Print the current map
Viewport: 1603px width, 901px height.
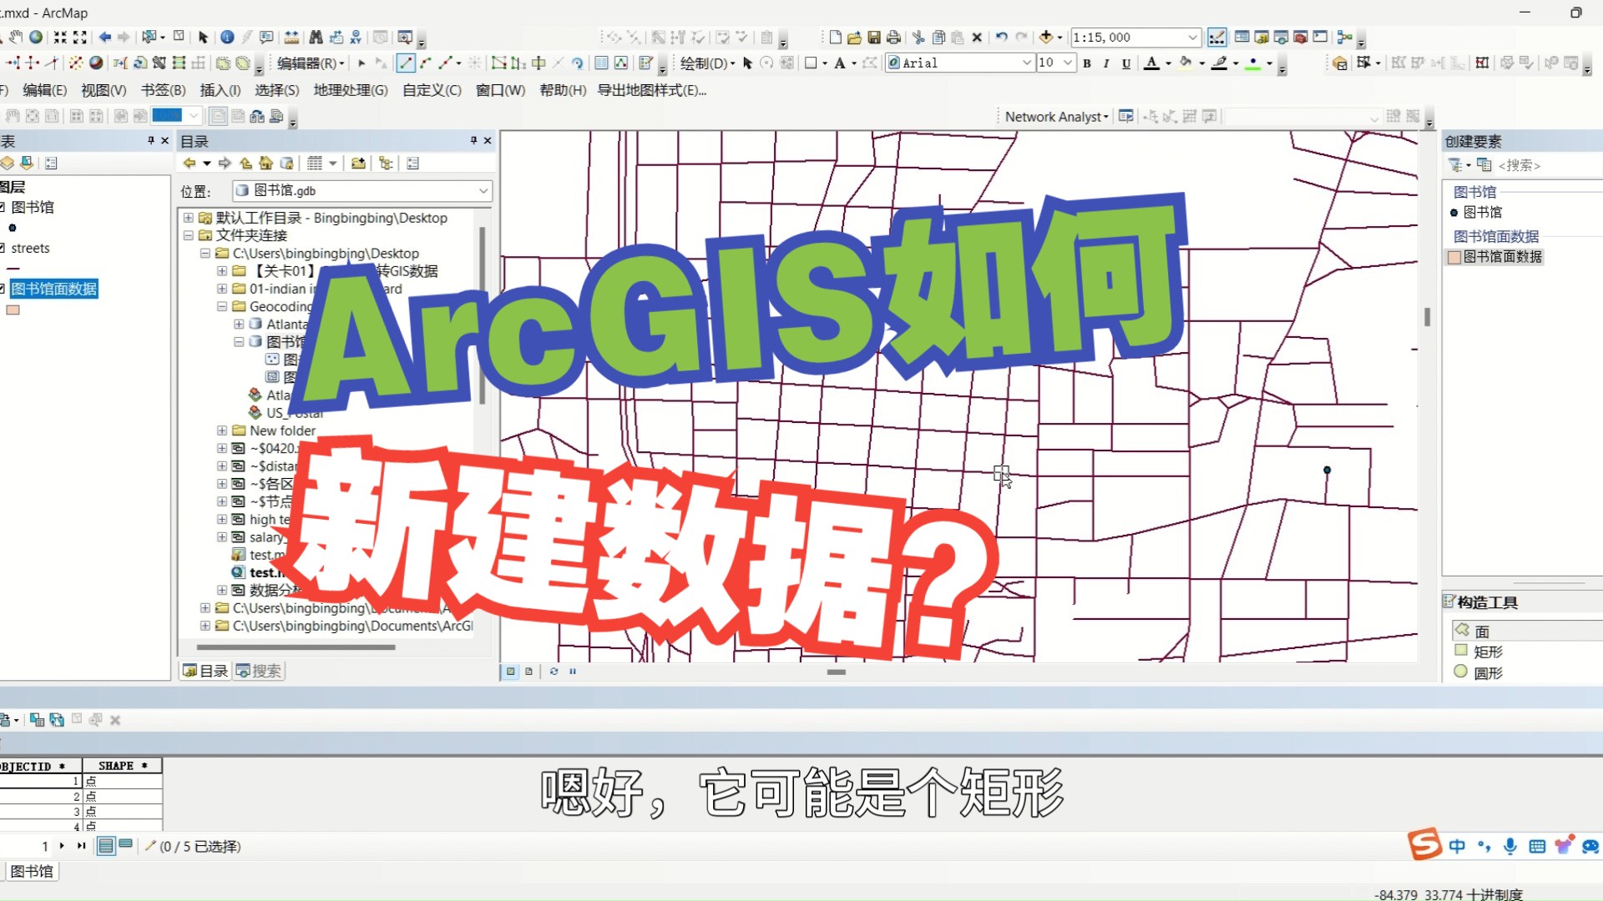(893, 38)
